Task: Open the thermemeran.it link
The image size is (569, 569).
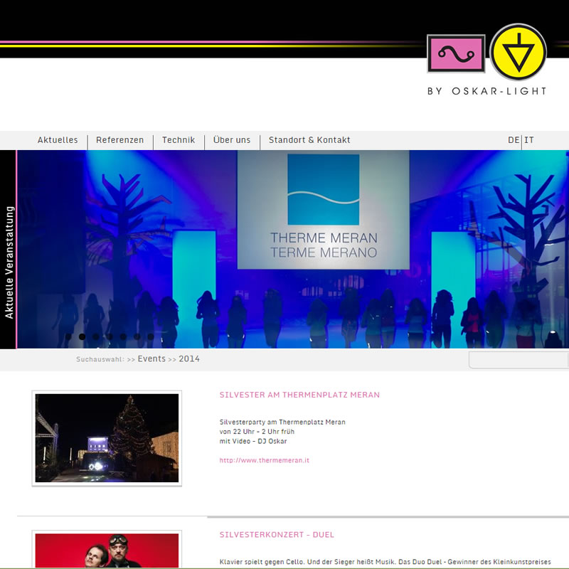Action: pyautogui.click(x=265, y=460)
